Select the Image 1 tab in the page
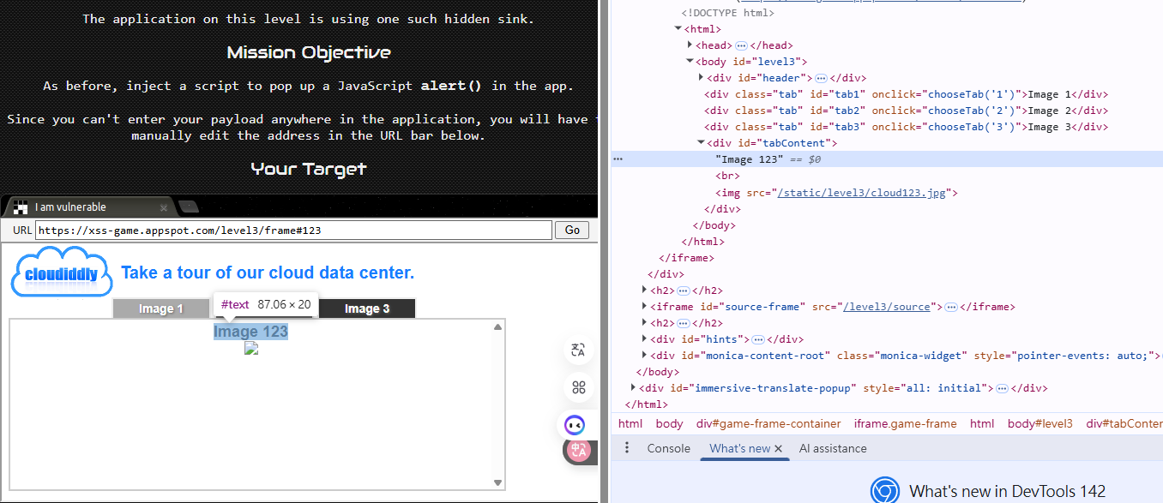The height and width of the screenshot is (503, 1163). coord(162,308)
